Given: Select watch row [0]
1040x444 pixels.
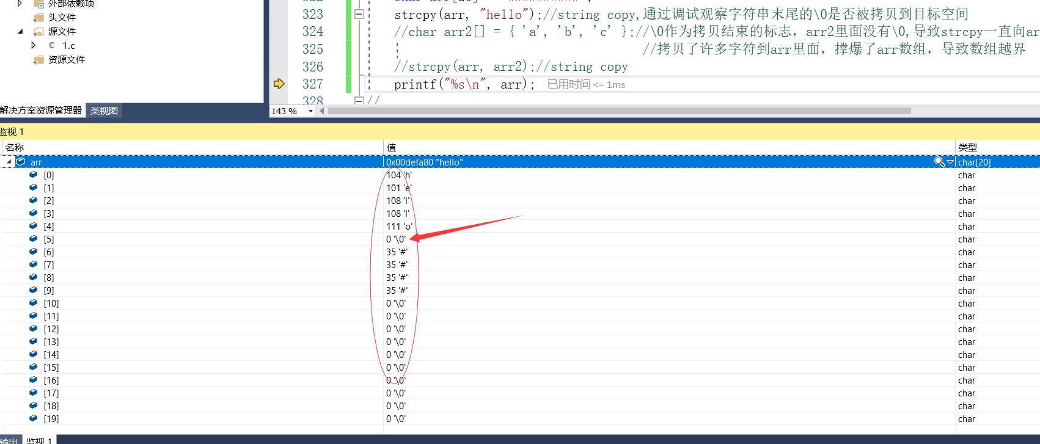Looking at the screenshot, I should 520,175.
